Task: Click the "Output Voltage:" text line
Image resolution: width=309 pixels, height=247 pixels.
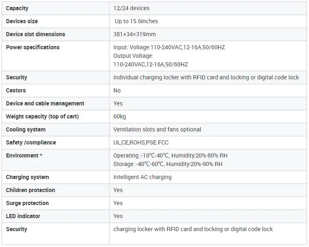Action: [x=133, y=56]
